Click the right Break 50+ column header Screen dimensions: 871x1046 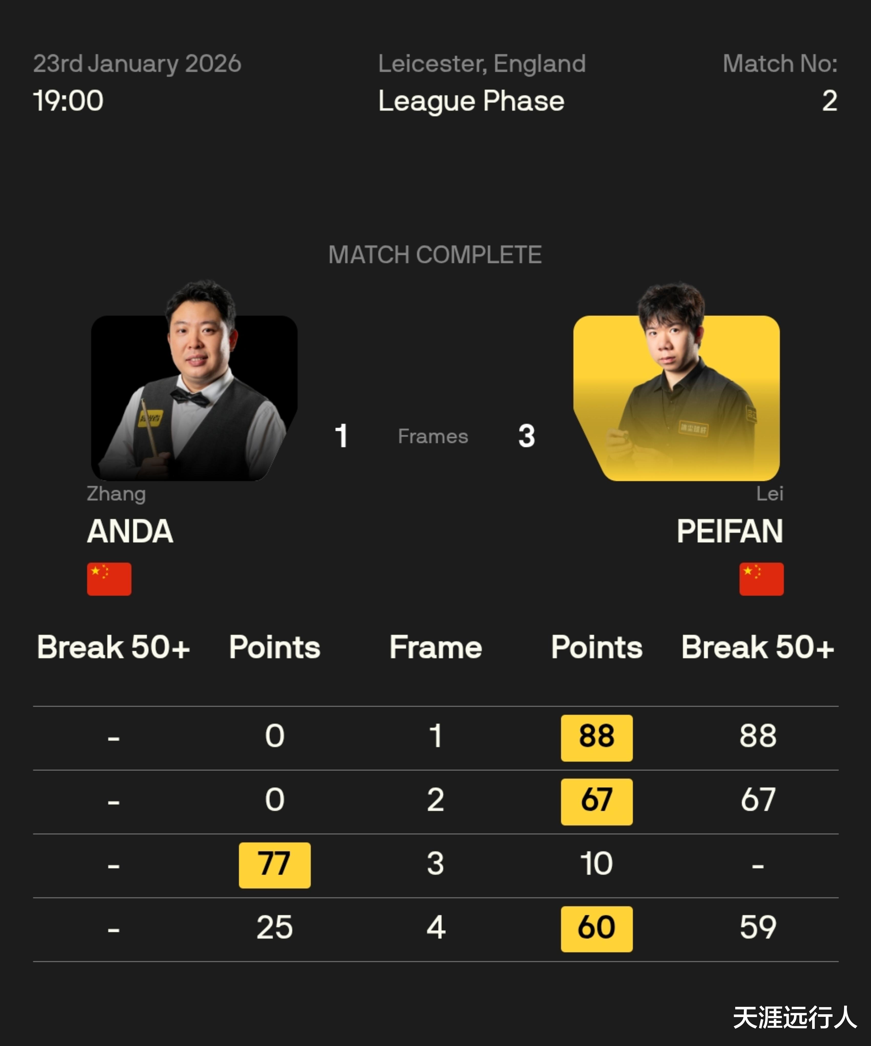(x=757, y=647)
